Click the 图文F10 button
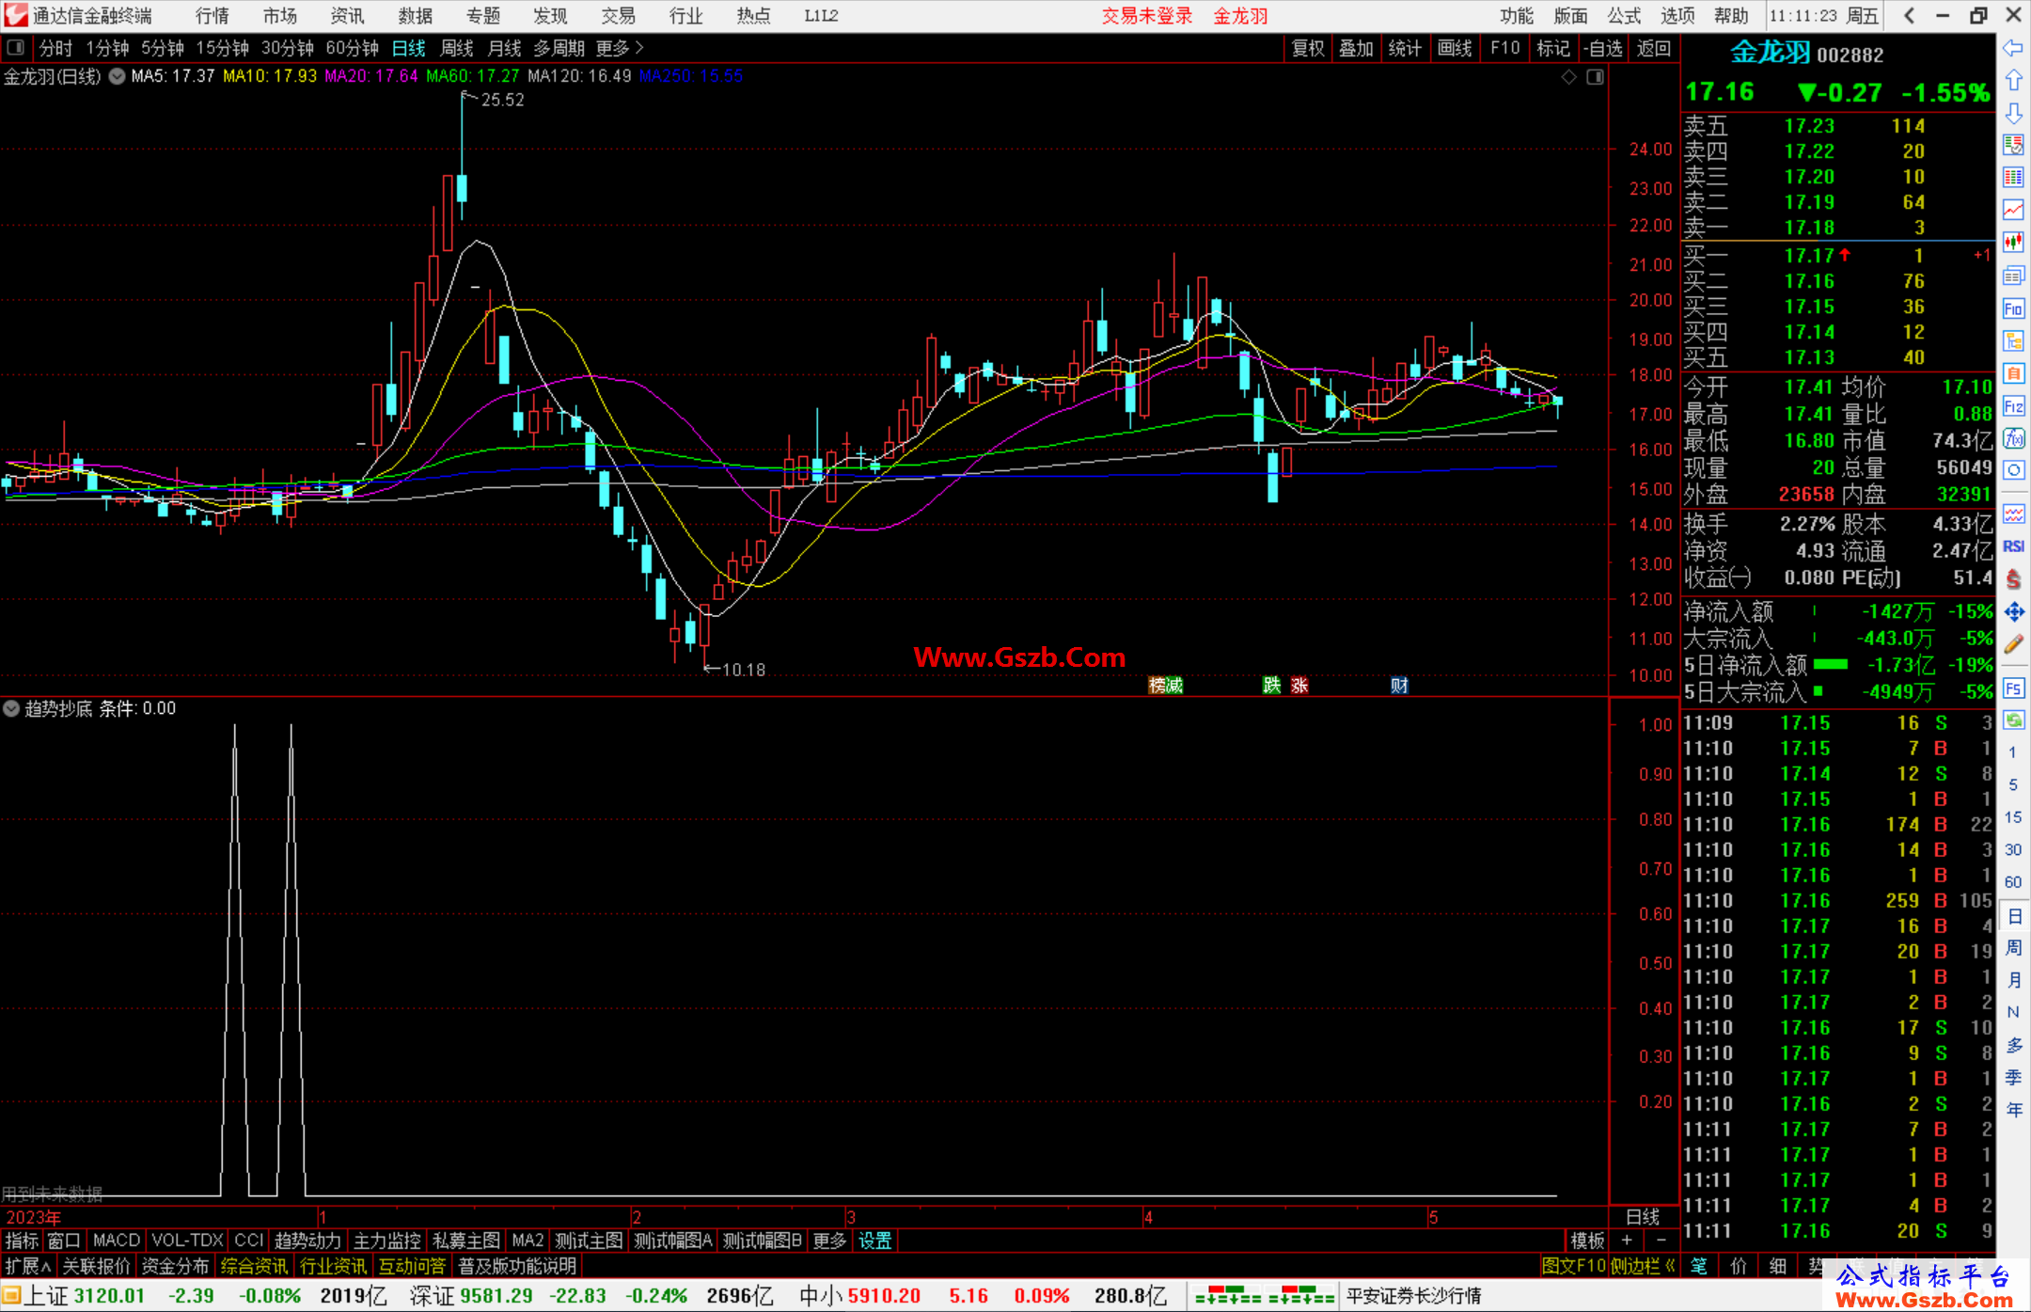This screenshot has width=2031, height=1312. point(1574,1266)
